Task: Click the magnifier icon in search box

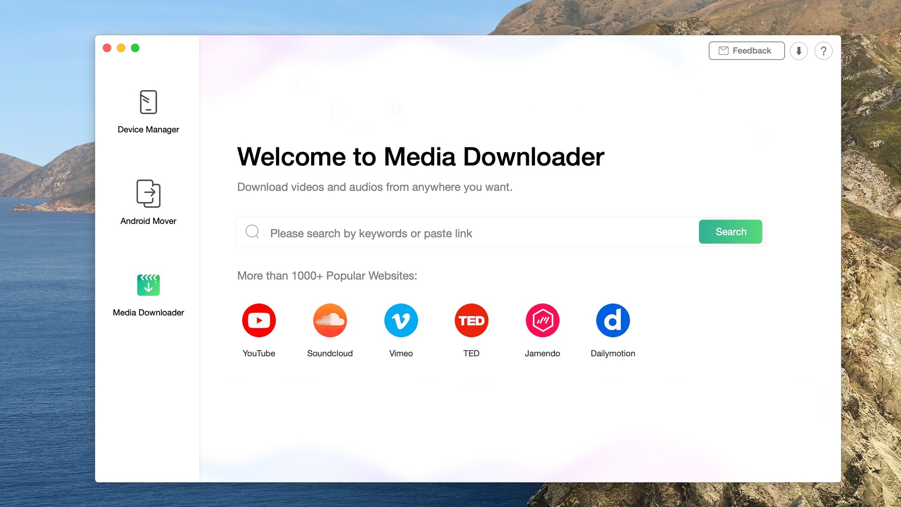Action: point(252,231)
